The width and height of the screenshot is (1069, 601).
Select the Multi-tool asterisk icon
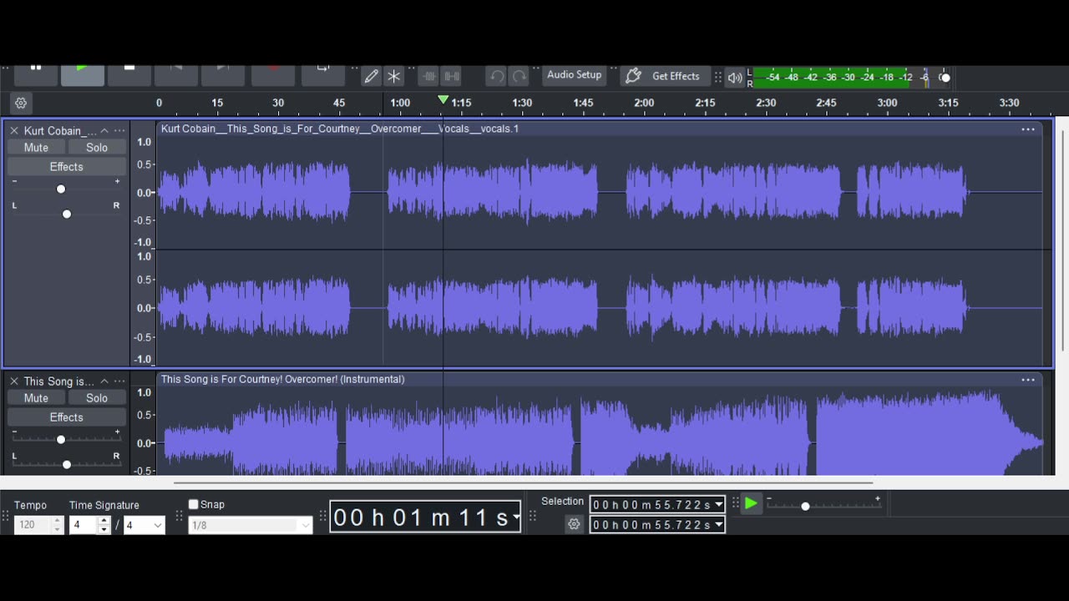[394, 76]
